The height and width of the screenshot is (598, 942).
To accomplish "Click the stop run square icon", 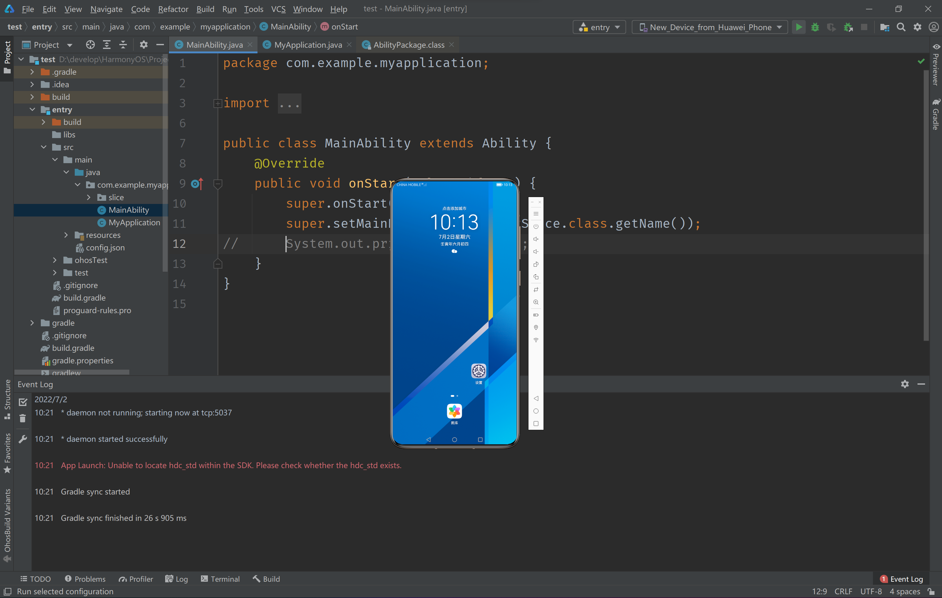I will click(864, 27).
